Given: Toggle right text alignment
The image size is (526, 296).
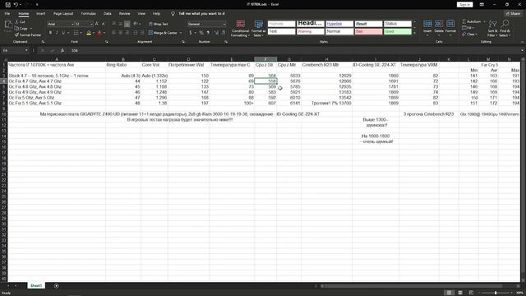Looking at the screenshot, I should click(x=127, y=33).
